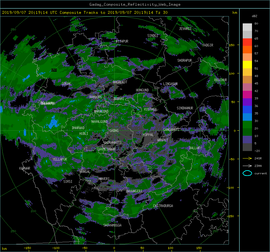This screenshot has width=270, height=252.
Task: Click the YADGIR city label
Action: [208, 45]
